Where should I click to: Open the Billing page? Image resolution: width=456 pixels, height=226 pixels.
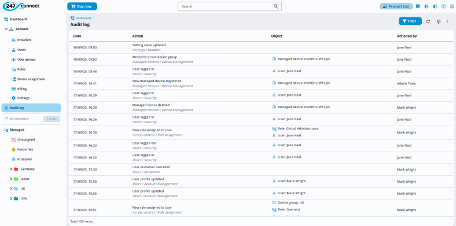pyautogui.click(x=22, y=89)
